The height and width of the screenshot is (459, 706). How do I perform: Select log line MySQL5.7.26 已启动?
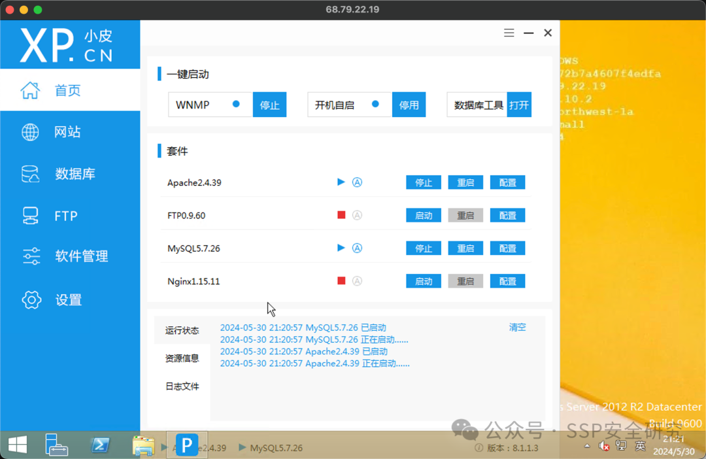[303, 328]
